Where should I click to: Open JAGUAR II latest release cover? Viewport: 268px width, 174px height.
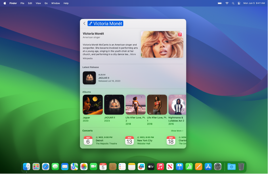coord(89,78)
